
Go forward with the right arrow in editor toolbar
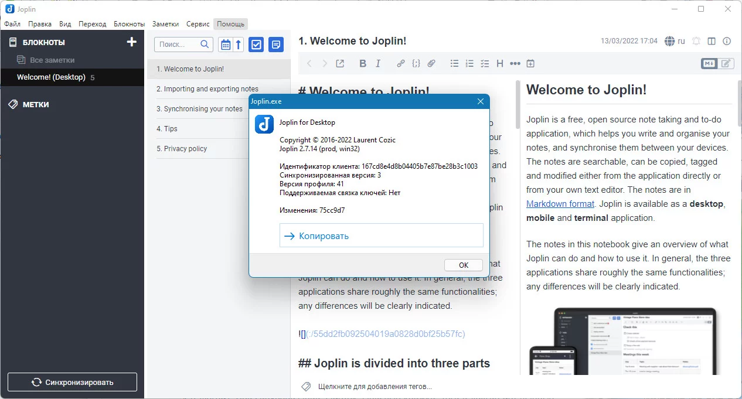pos(325,63)
